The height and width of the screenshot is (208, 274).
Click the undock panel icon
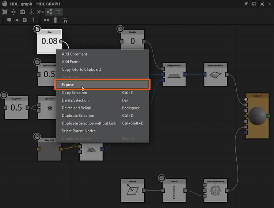pyautogui.click(x=254, y=4)
